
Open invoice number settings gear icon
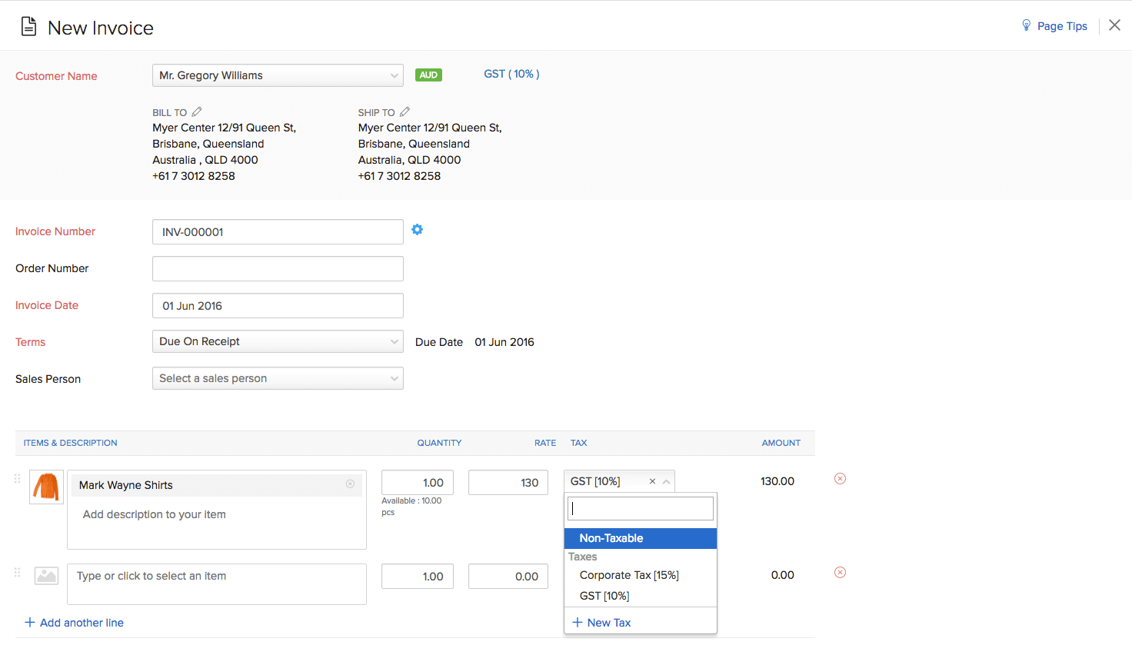[x=417, y=229]
